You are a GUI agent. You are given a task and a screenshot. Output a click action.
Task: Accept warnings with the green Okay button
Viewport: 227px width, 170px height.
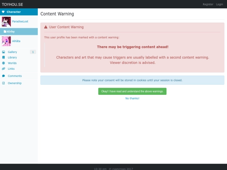[x=132, y=92]
